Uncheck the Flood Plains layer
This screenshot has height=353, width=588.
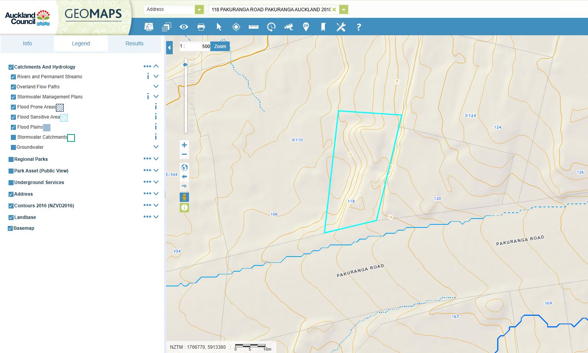coord(14,127)
